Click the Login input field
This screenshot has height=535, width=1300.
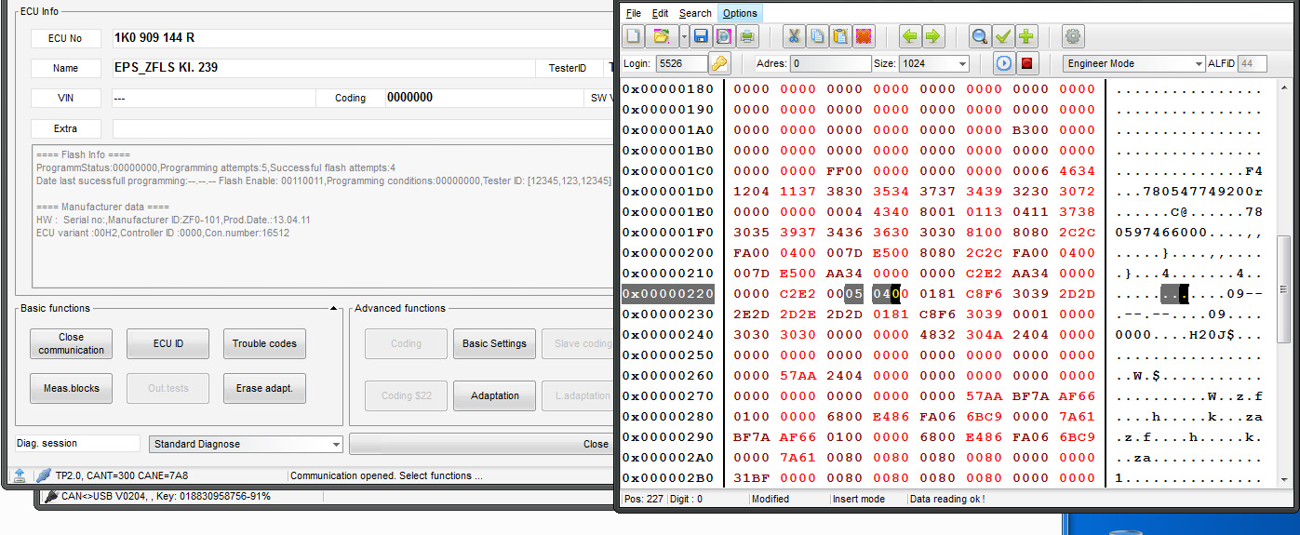pyautogui.click(x=681, y=63)
